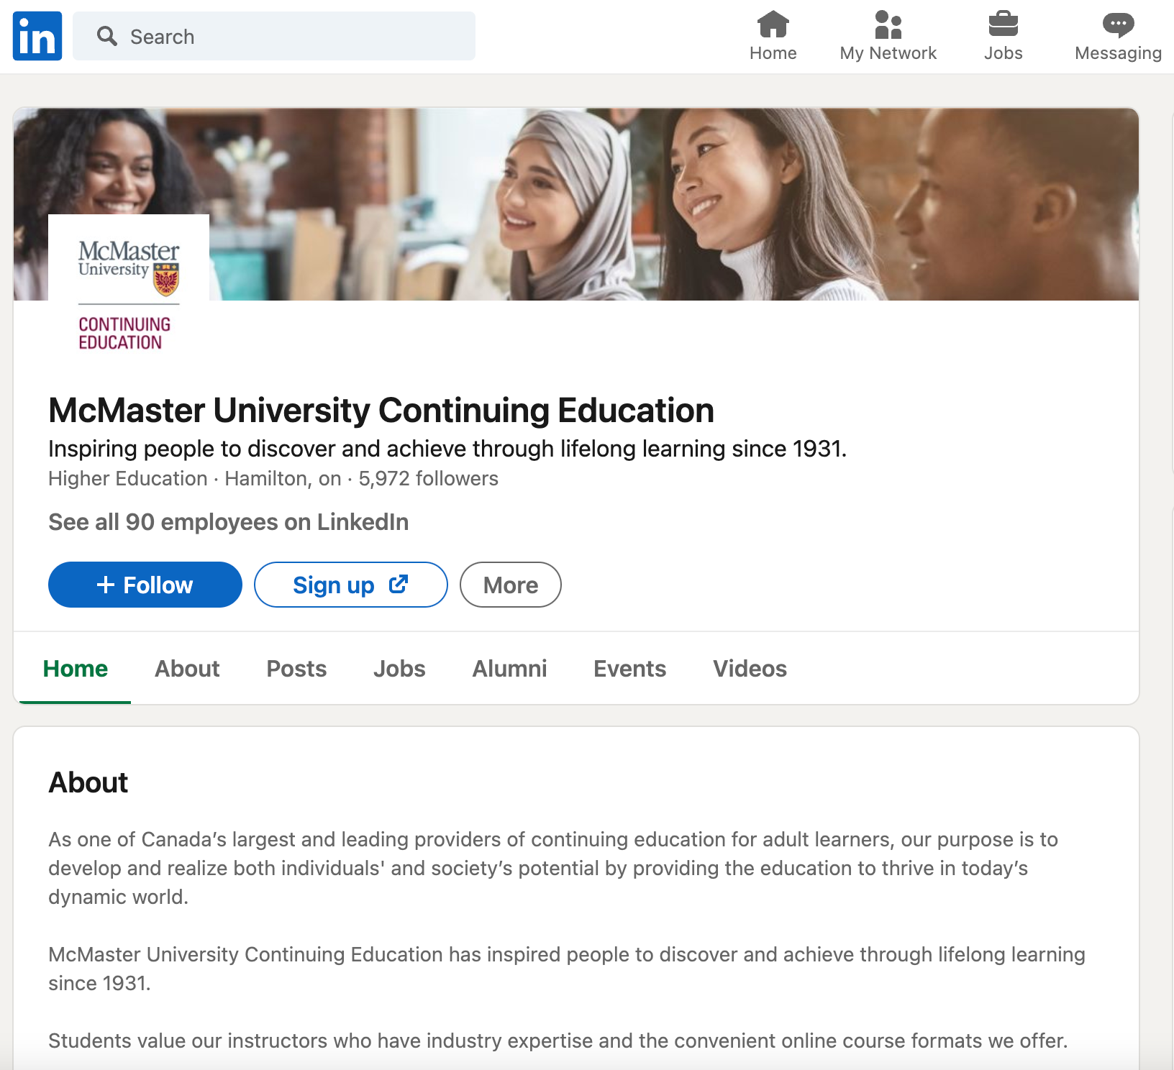Open My Network people icon
Viewport: 1174px width, 1070px height.
pos(888,24)
